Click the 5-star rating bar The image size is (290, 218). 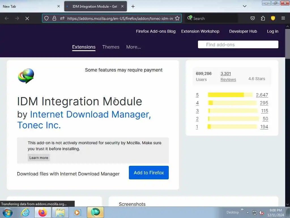230,95
